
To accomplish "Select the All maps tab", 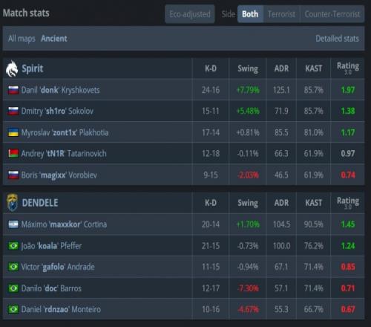I will tap(22, 39).
